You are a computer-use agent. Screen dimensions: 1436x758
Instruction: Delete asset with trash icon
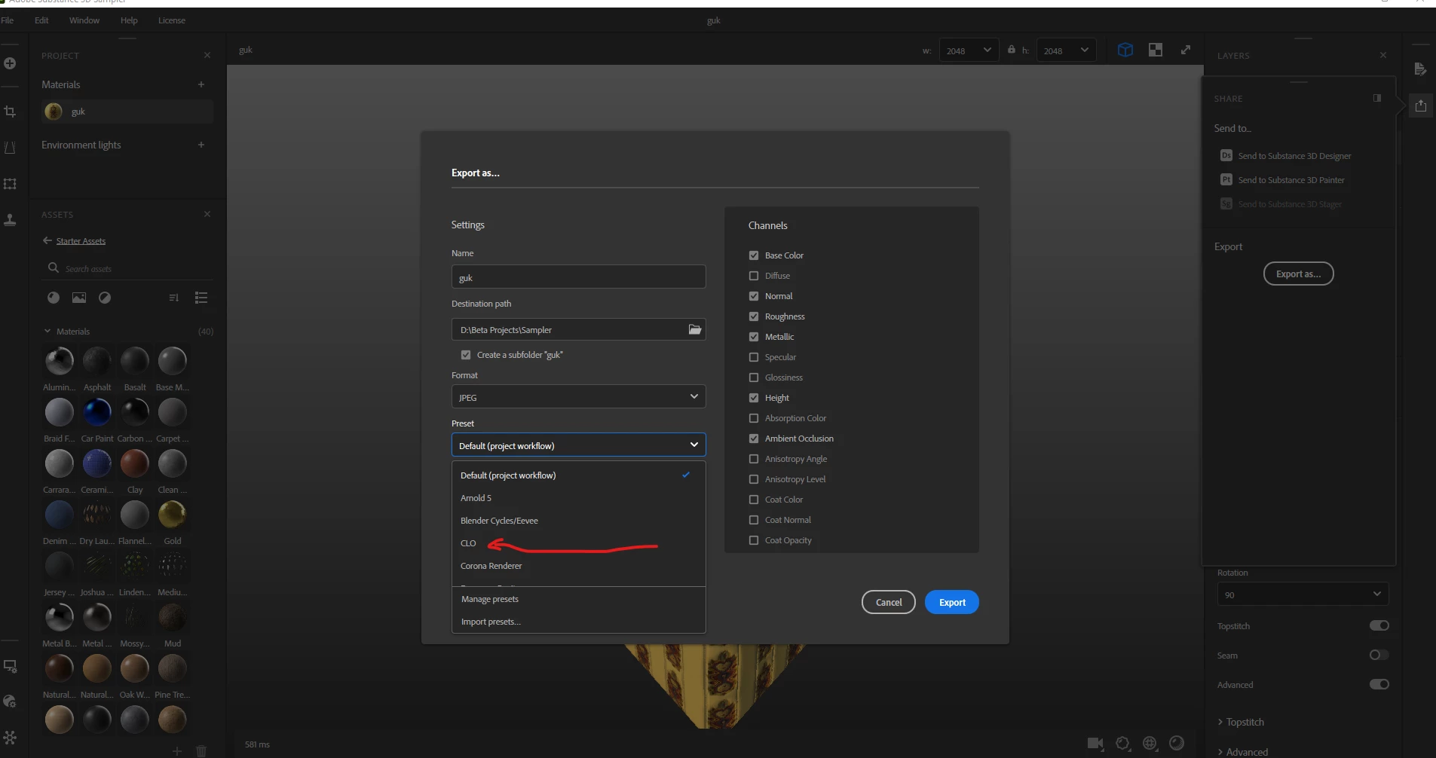201,750
